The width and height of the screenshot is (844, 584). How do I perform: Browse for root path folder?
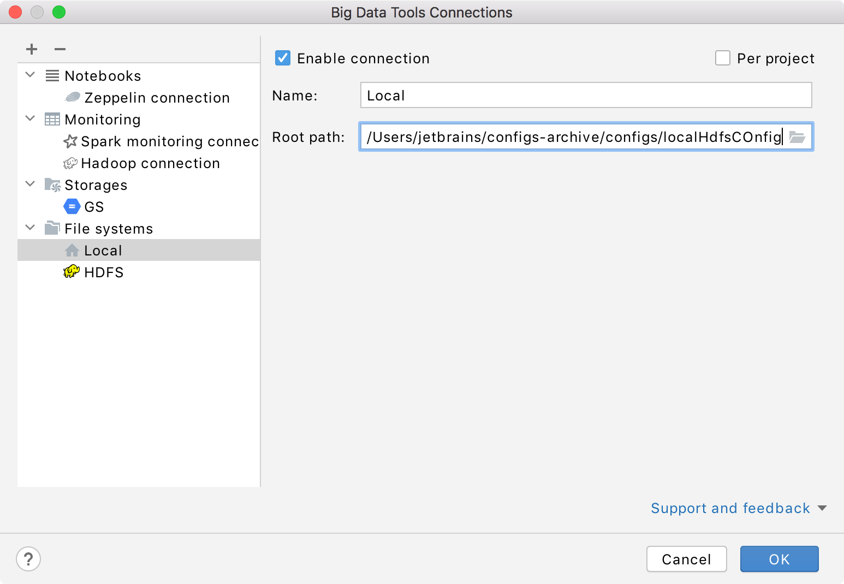click(798, 137)
